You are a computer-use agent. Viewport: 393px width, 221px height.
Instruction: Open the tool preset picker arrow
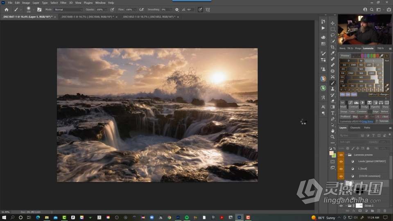coord(21,10)
